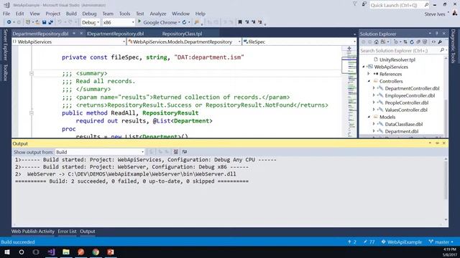Open Properties wrench icon in Solution Explorer
Viewport: 460px width, 258px height.
pyautogui.click(x=440, y=42)
